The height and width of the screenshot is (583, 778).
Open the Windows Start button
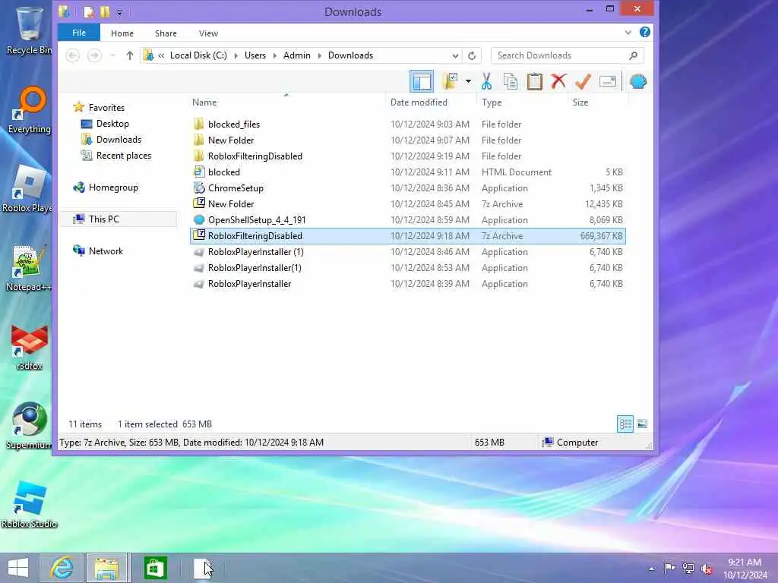[18, 568]
